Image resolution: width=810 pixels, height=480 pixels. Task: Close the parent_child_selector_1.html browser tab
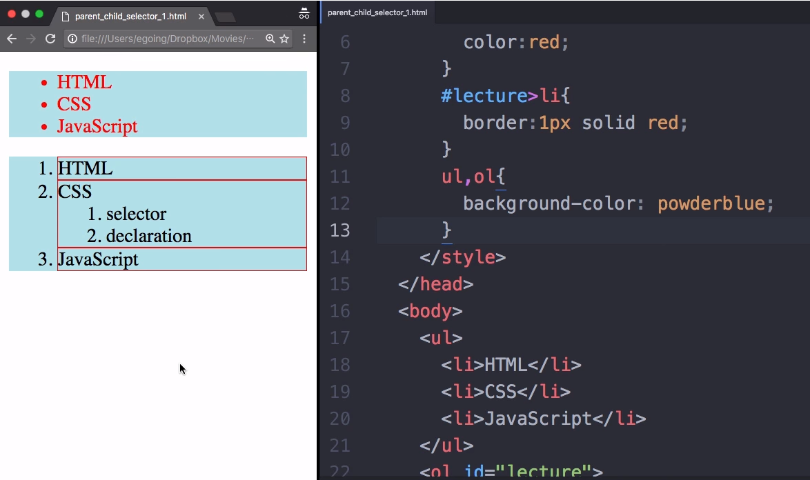pyautogui.click(x=201, y=17)
